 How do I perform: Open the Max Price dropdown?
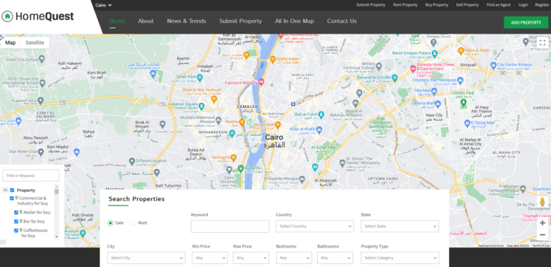pos(251,258)
